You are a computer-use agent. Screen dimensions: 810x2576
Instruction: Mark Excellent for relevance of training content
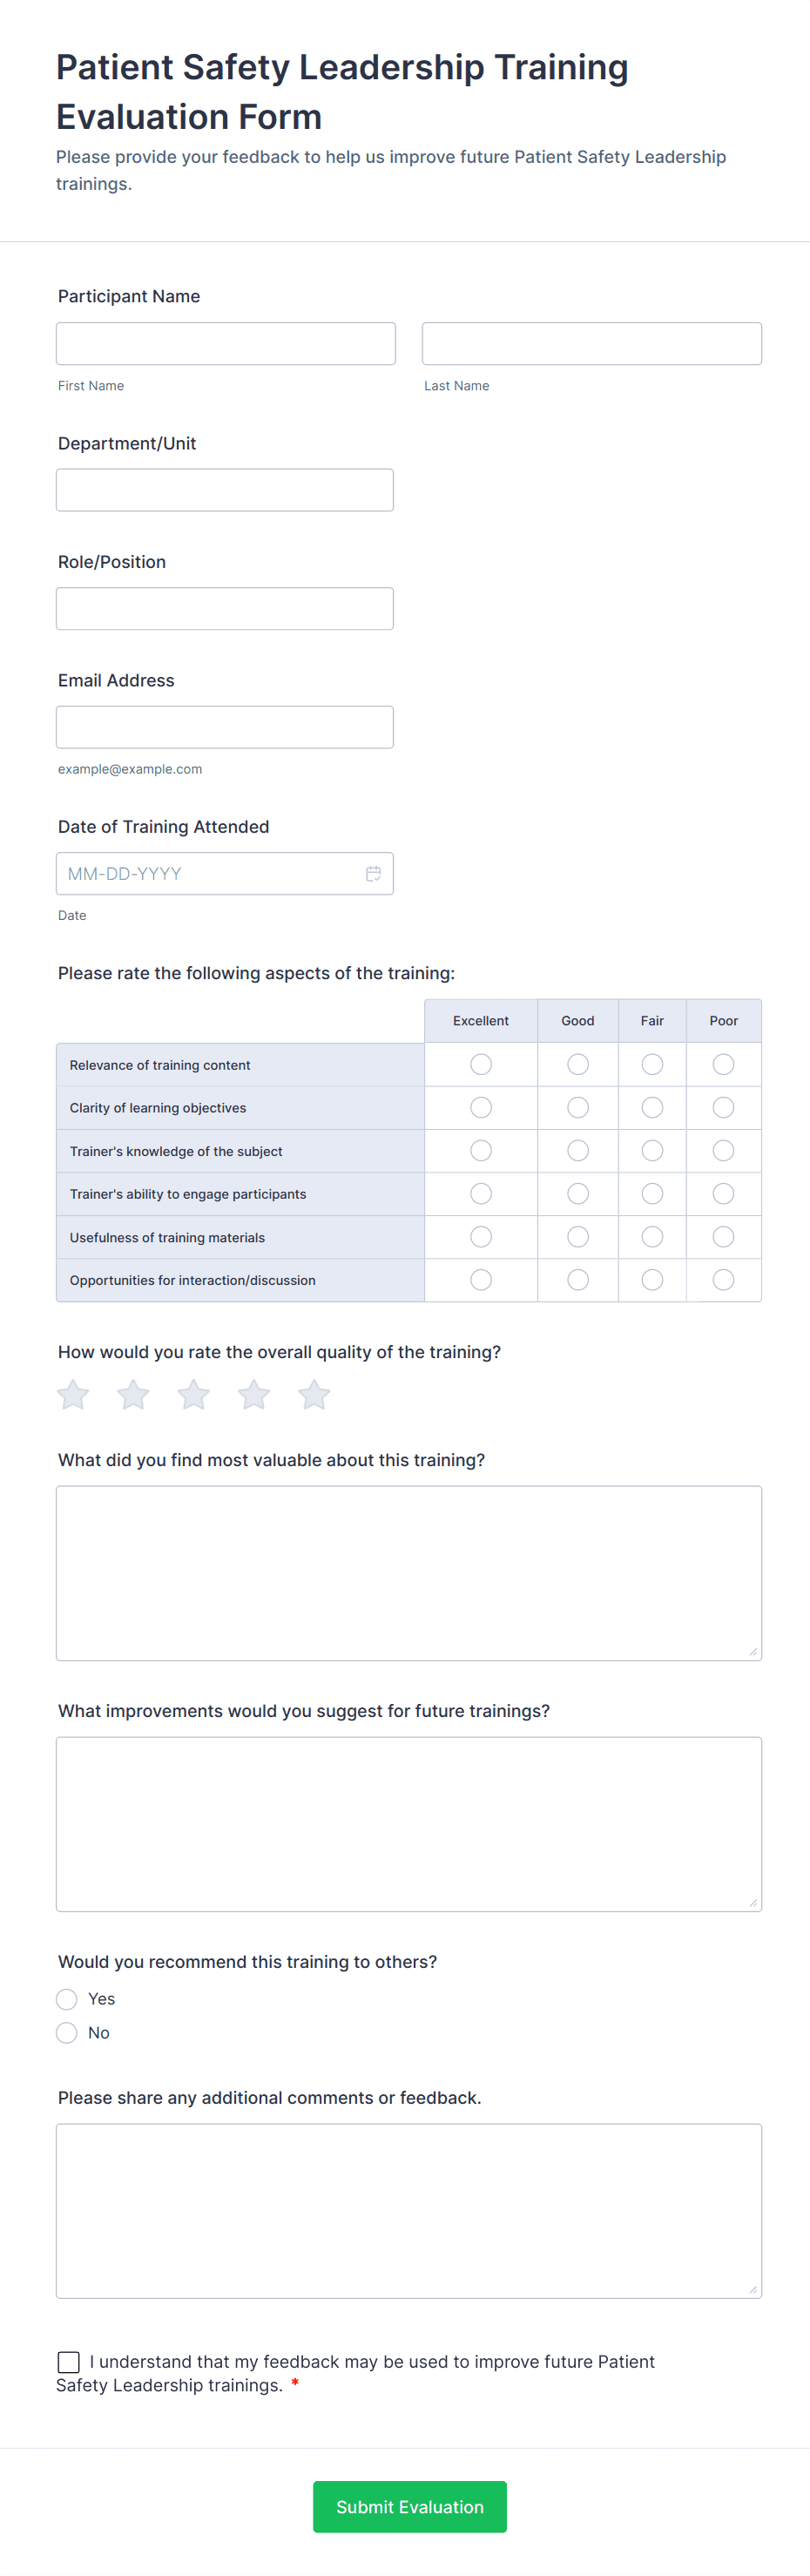(481, 1064)
